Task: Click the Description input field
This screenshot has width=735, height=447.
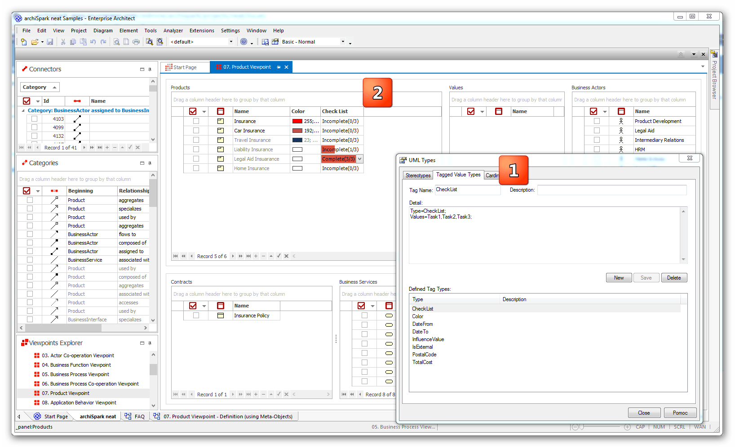Action: pos(612,190)
